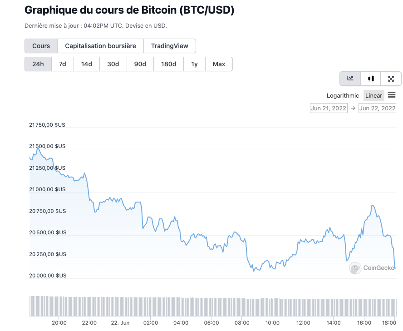Expand chart to fullscreen
Viewport: 403px width, 331px height.
click(x=391, y=79)
